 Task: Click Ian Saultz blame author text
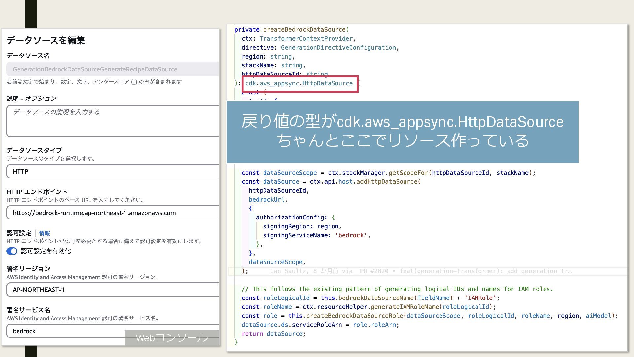[288, 271]
